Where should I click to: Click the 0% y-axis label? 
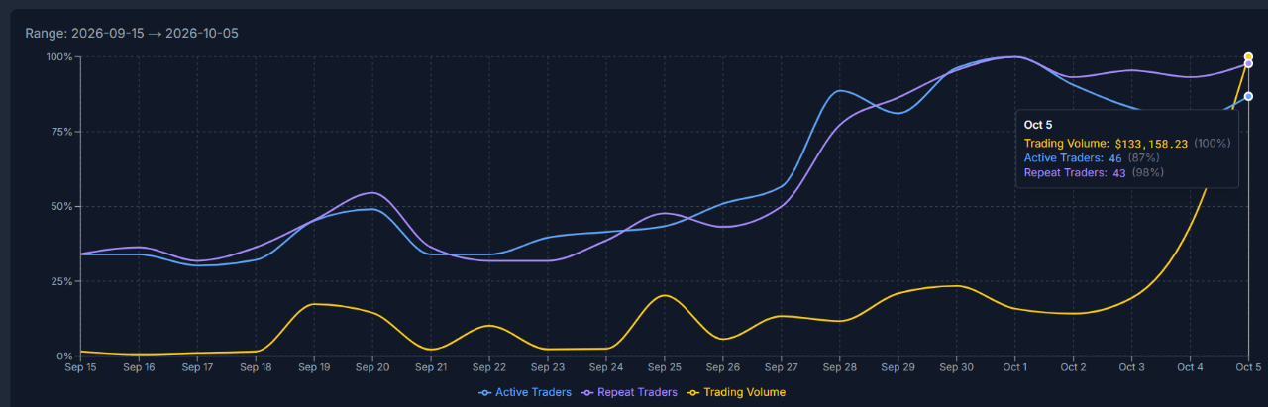[65, 356]
